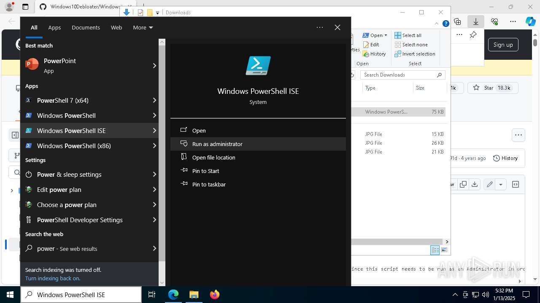Switch to the All search tab
540x303 pixels.
34,27
